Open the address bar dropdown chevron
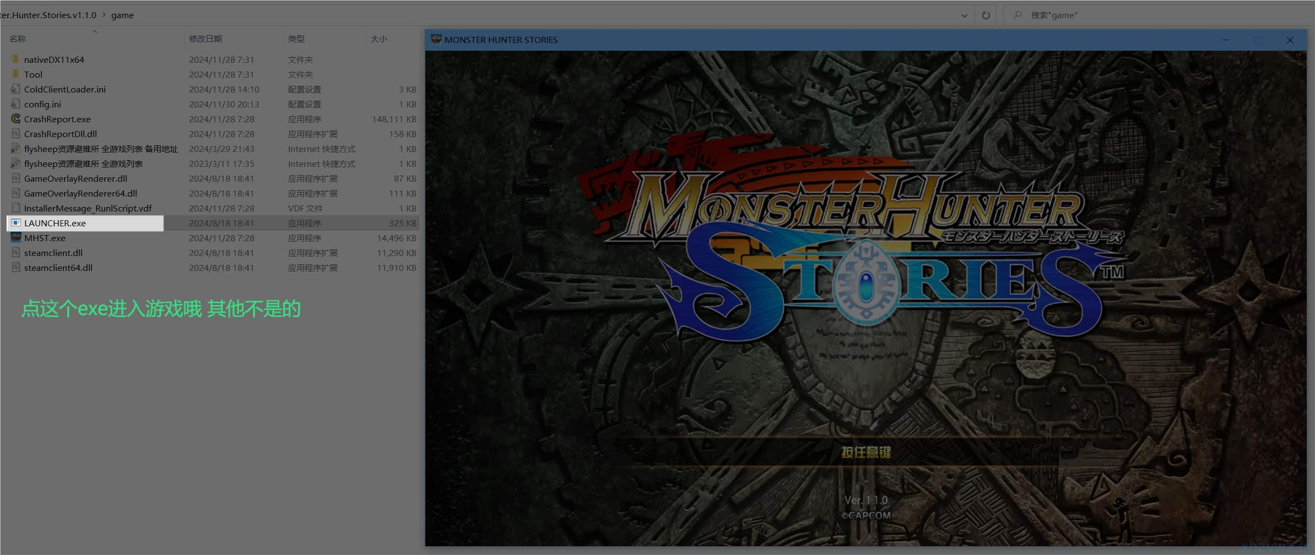The height and width of the screenshot is (555, 1315). click(x=965, y=15)
